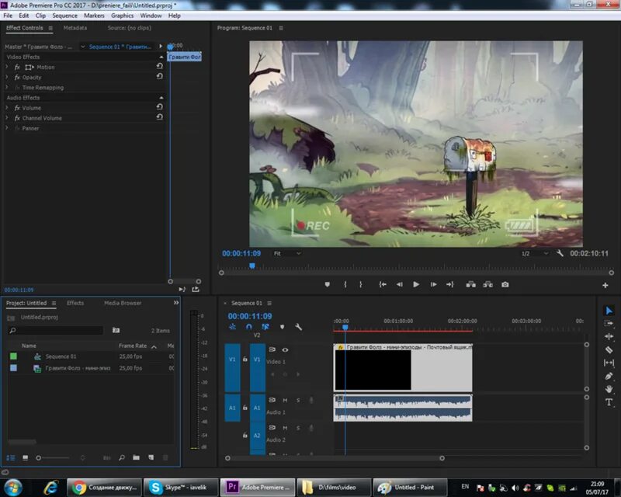
Task: Select the Hand tool
Action: 609,389
